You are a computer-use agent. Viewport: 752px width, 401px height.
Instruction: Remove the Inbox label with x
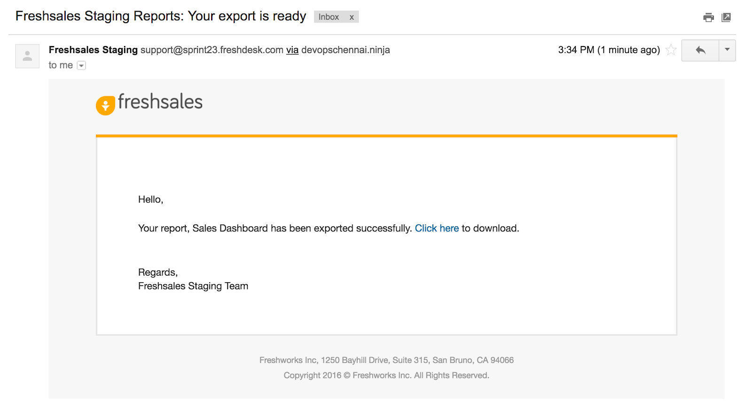[x=352, y=17]
